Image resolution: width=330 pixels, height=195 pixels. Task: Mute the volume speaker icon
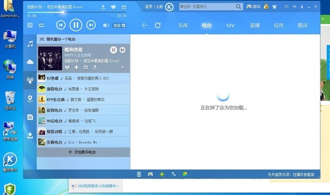(106, 25)
